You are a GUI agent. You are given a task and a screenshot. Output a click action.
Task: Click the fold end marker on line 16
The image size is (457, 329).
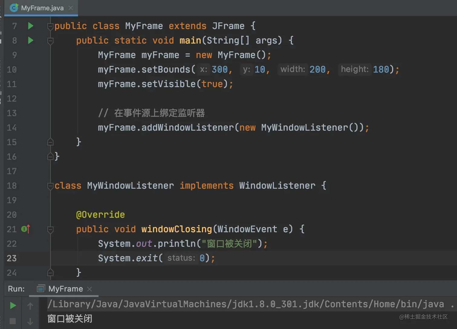50,156
